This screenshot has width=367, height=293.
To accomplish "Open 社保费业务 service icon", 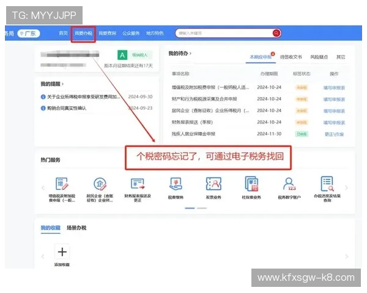I will pyautogui.click(x=251, y=184).
